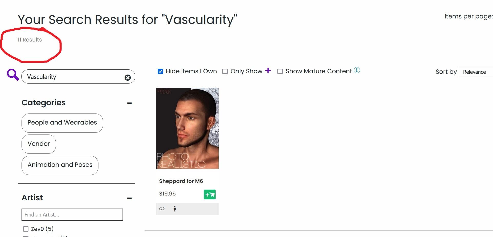Select Animation and Poses category
The image size is (493, 237).
[60, 165]
